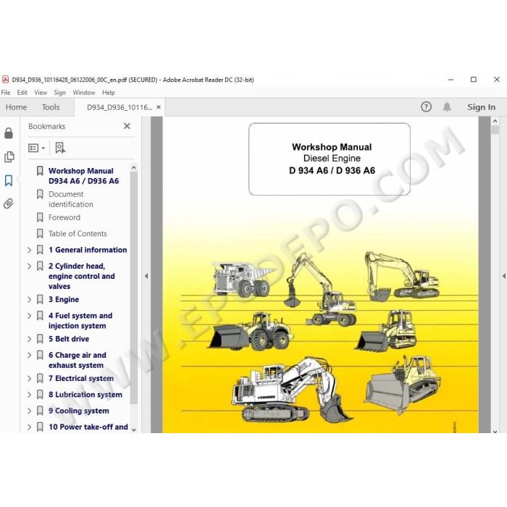507x507 pixels.
Task: Click Workshop Manual title on the page
Action: point(332,147)
